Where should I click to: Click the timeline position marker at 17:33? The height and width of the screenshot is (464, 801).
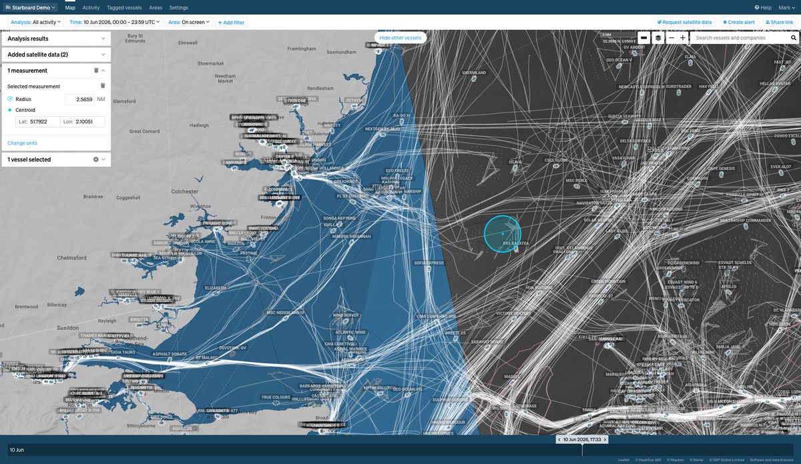[583, 450]
